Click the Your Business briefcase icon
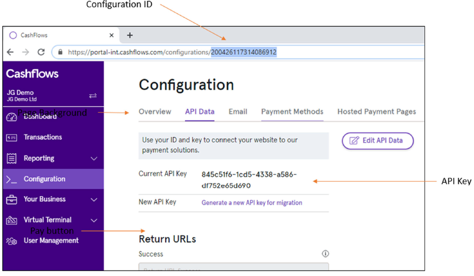Screen dimensions: 474x276 pyautogui.click(x=12, y=199)
